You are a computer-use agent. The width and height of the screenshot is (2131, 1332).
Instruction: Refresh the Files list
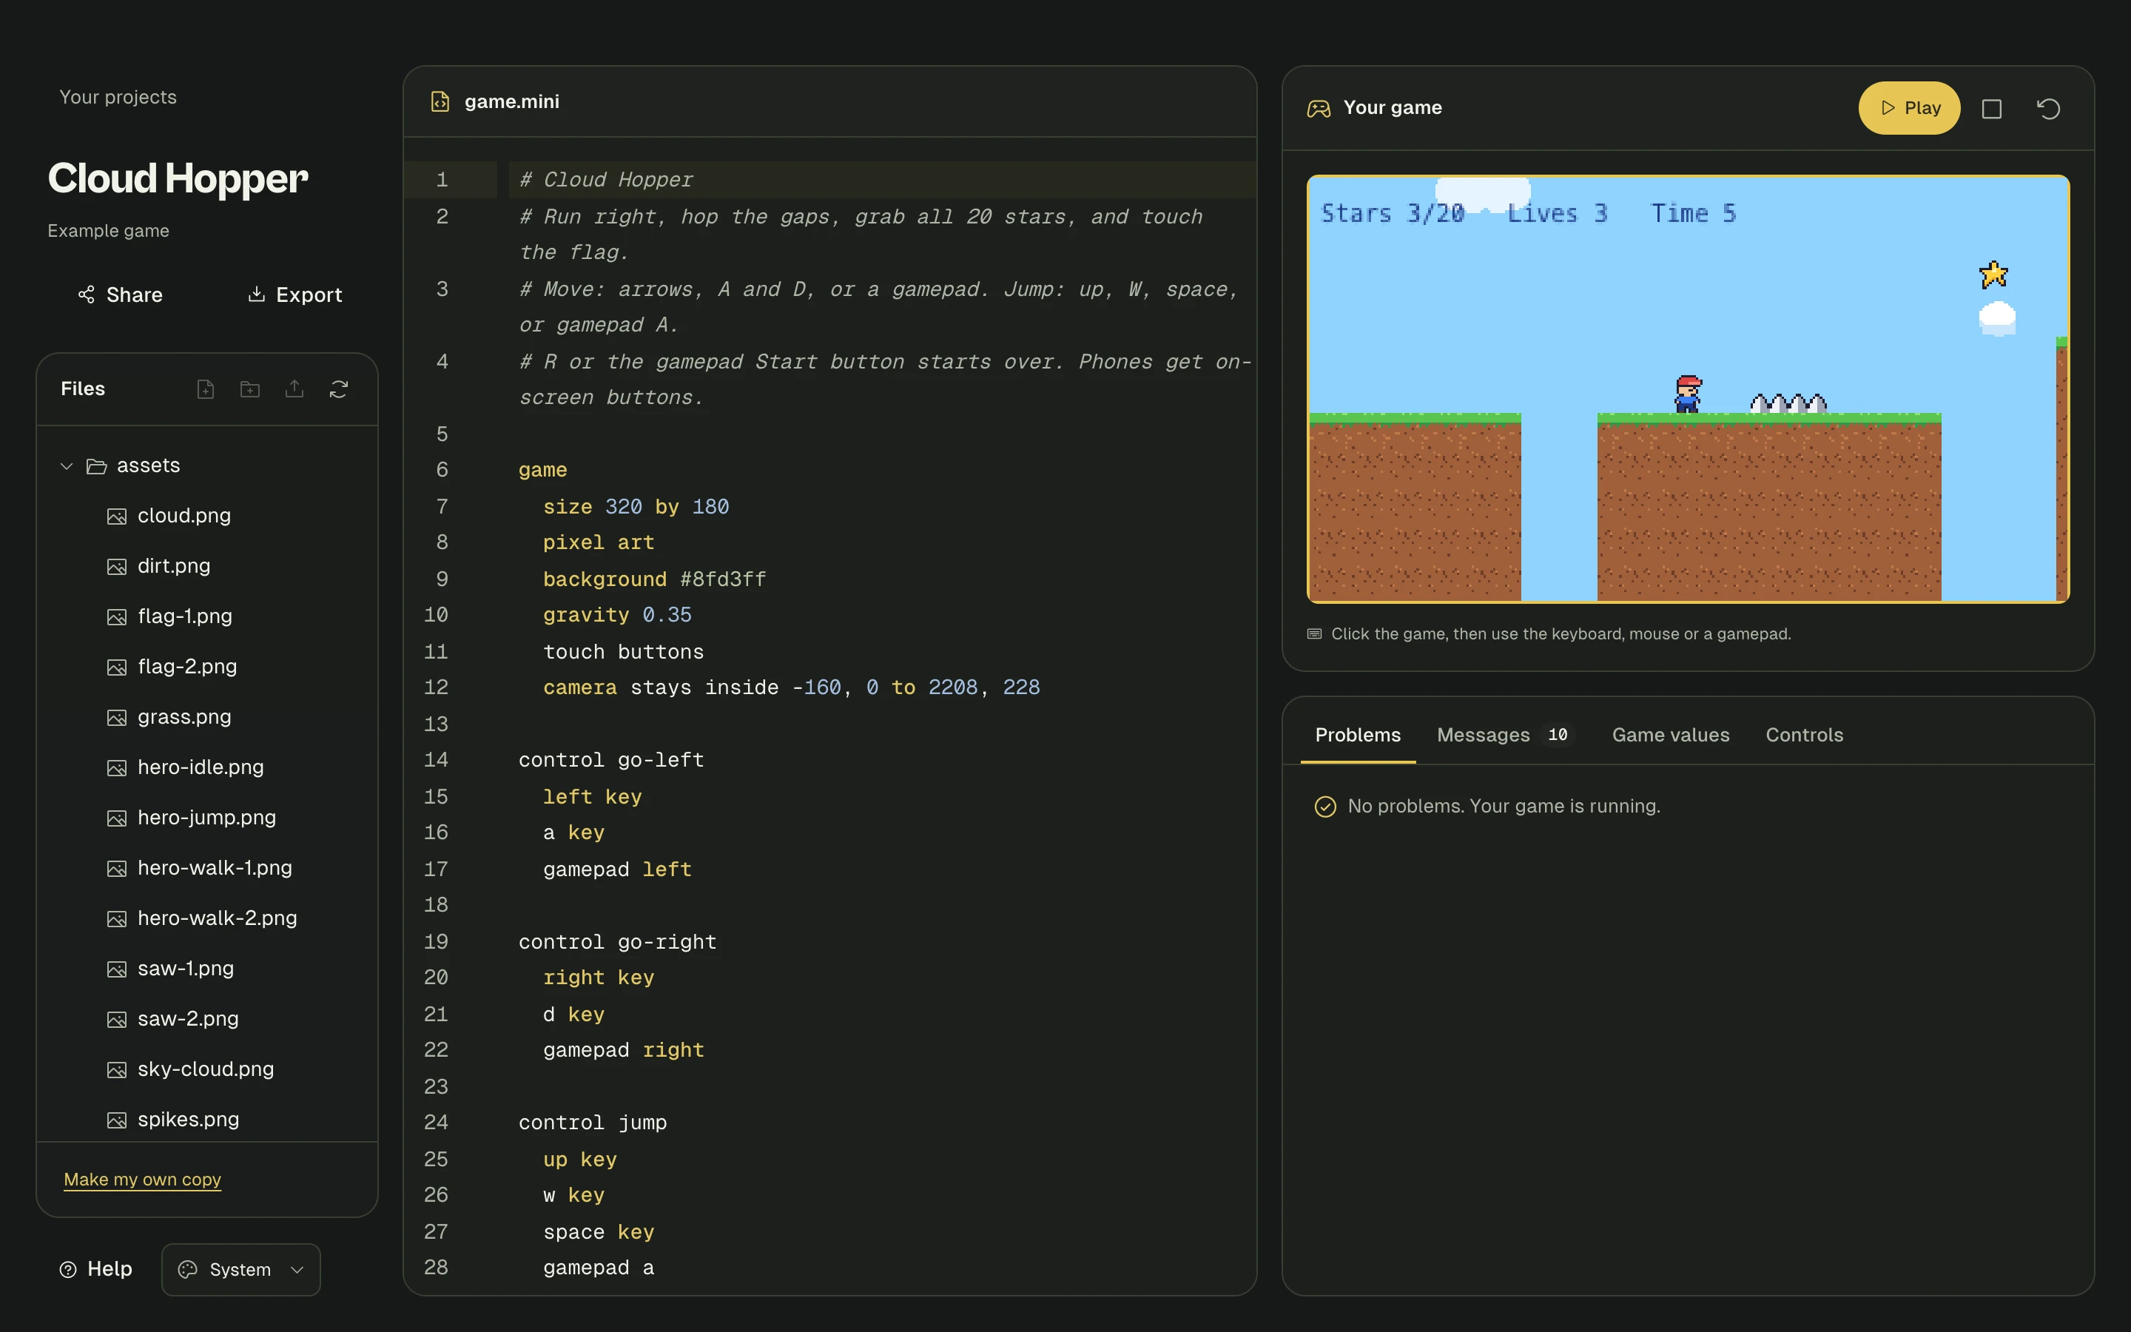(339, 388)
